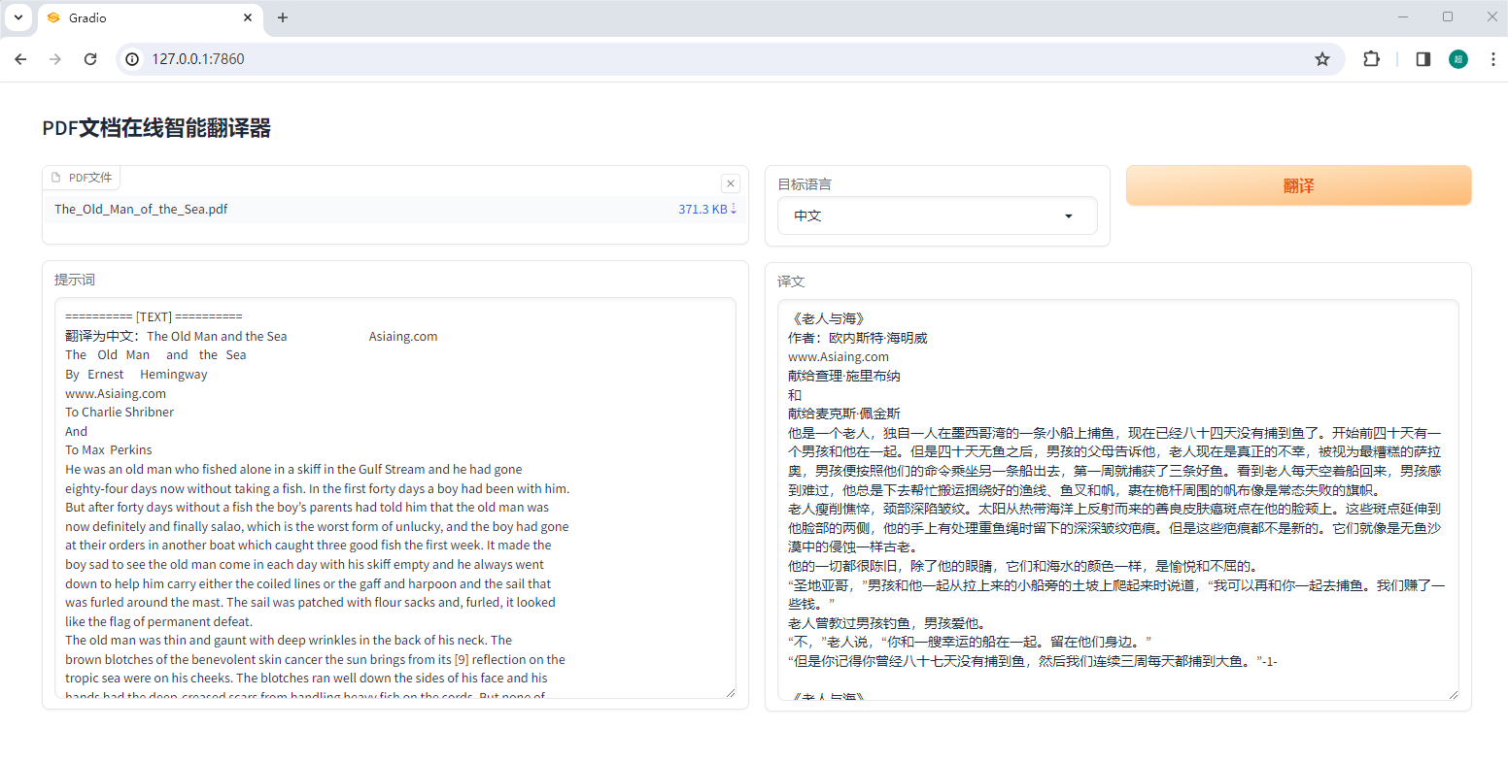This screenshot has height=762, width=1508.
Task: Reload the page with refresh icon
Action: [x=90, y=59]
